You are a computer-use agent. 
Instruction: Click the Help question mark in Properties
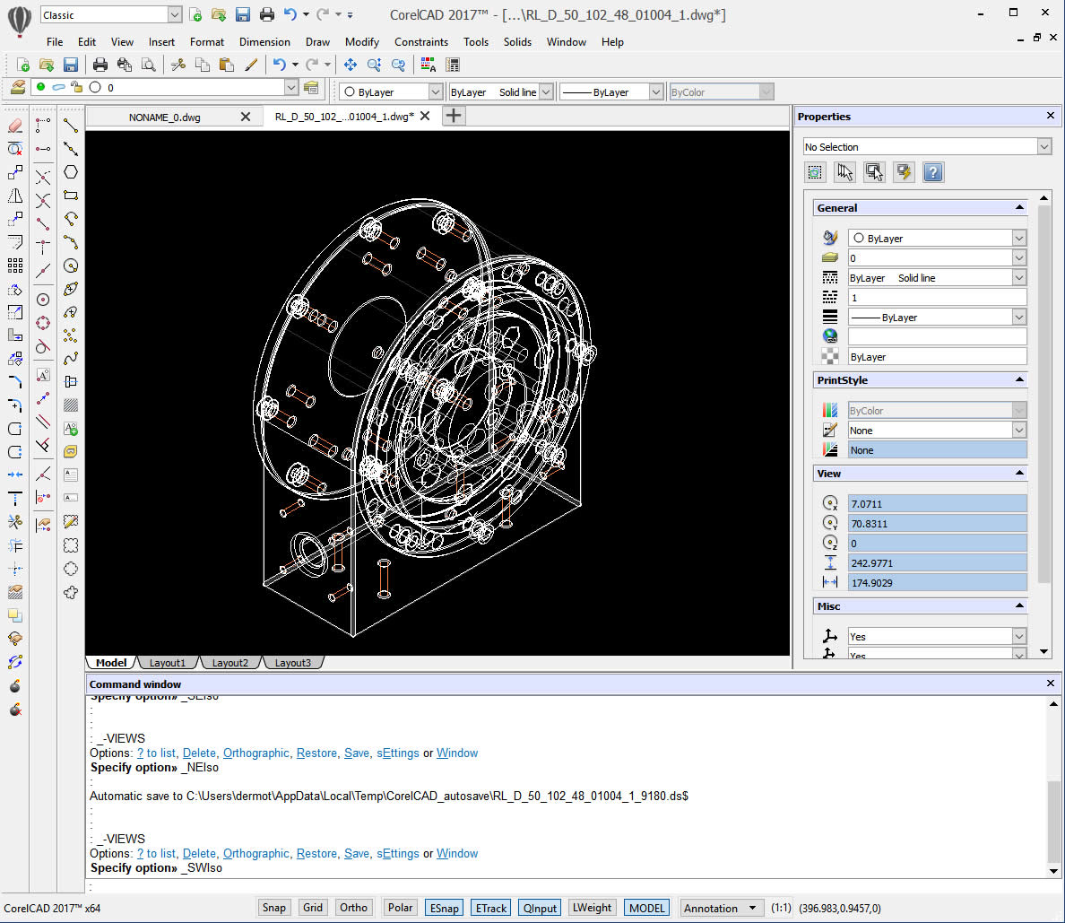933,172
